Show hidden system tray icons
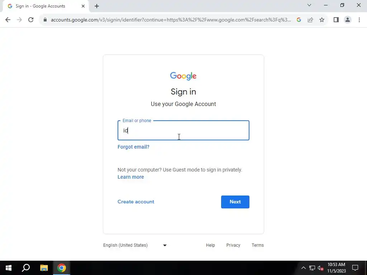Image resolution: width=367 pixels, height=275 pixels. [303, 268]
